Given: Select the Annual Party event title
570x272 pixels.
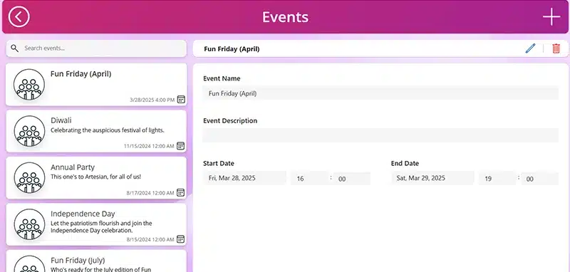Looking at the screenshot, I should (73, 167).
